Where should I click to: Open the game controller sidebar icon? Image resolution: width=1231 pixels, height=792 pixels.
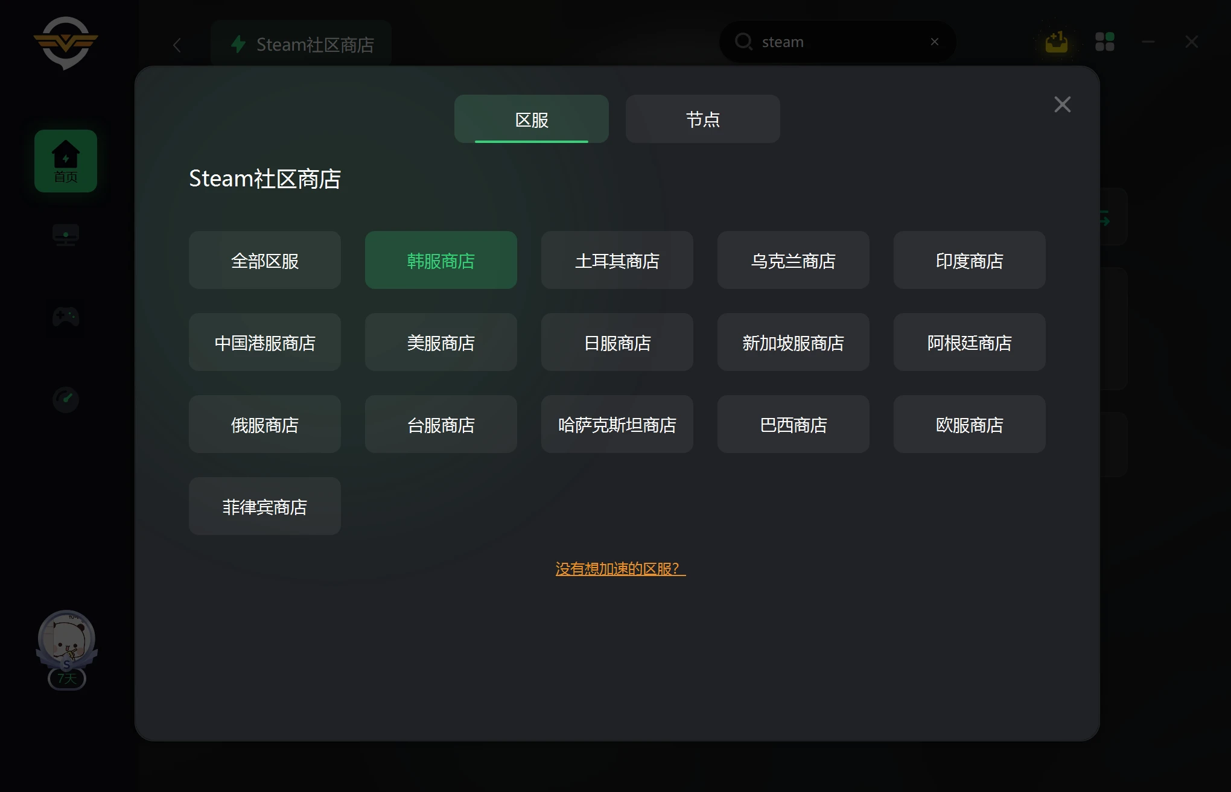(x=66, y=317)
